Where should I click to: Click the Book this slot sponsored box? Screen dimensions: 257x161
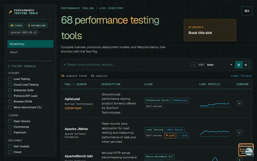click(x=210, y=30)
